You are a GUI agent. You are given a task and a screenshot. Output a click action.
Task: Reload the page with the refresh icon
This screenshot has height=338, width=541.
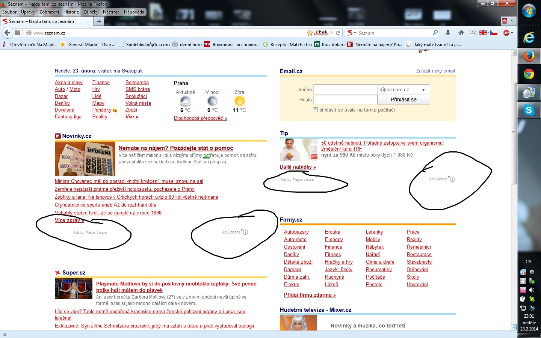338,33
